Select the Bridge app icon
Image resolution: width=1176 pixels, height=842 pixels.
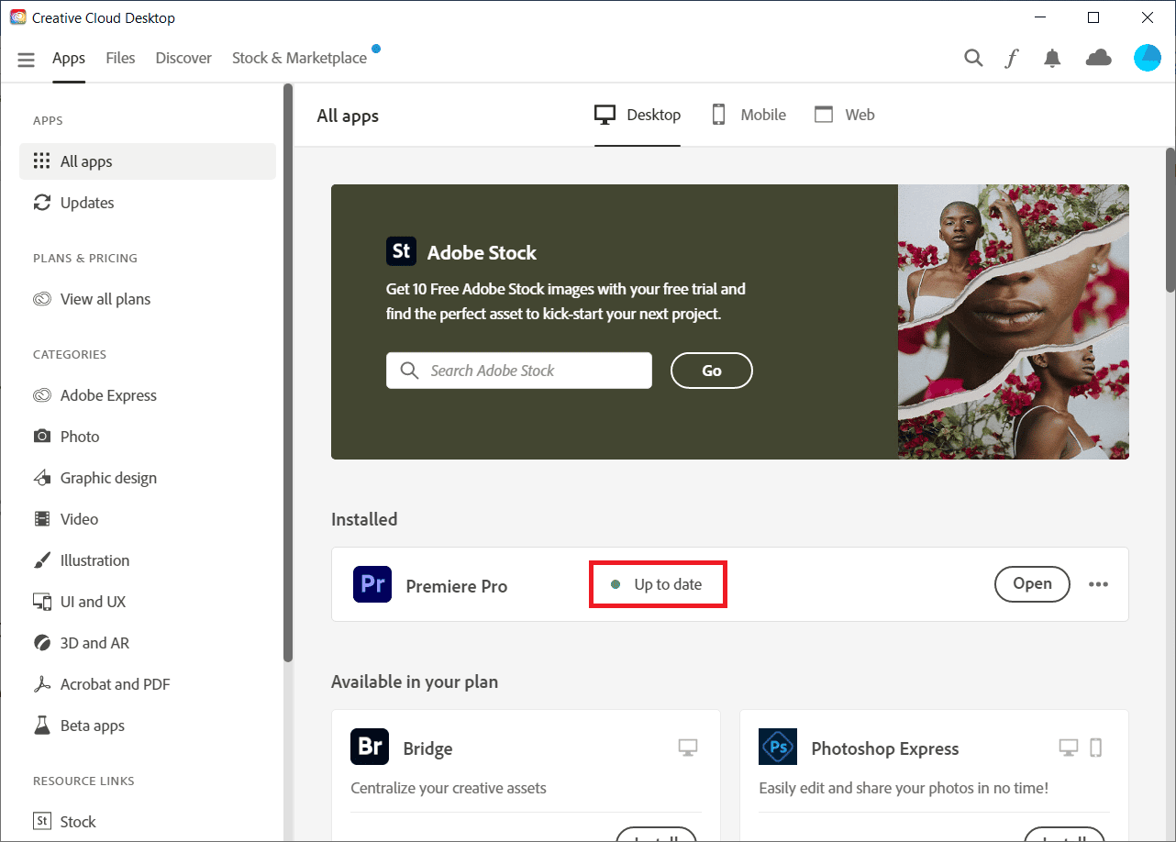pos(370,747)
